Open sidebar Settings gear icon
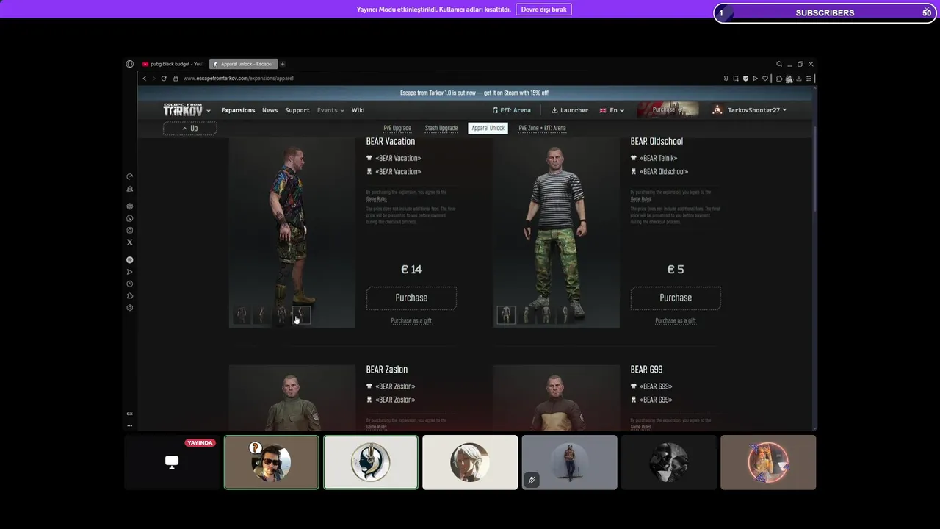The width and height of the screenshot is (940, 529). [x=130, y=308]
